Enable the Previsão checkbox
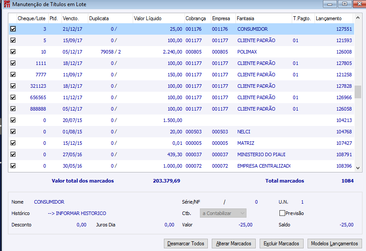The image size is (366, 251). pos(282,213)
